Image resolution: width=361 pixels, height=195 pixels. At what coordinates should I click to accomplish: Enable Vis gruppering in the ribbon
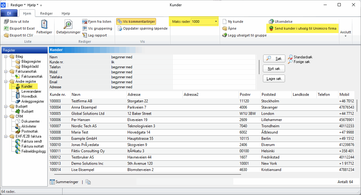pos(97,28)
